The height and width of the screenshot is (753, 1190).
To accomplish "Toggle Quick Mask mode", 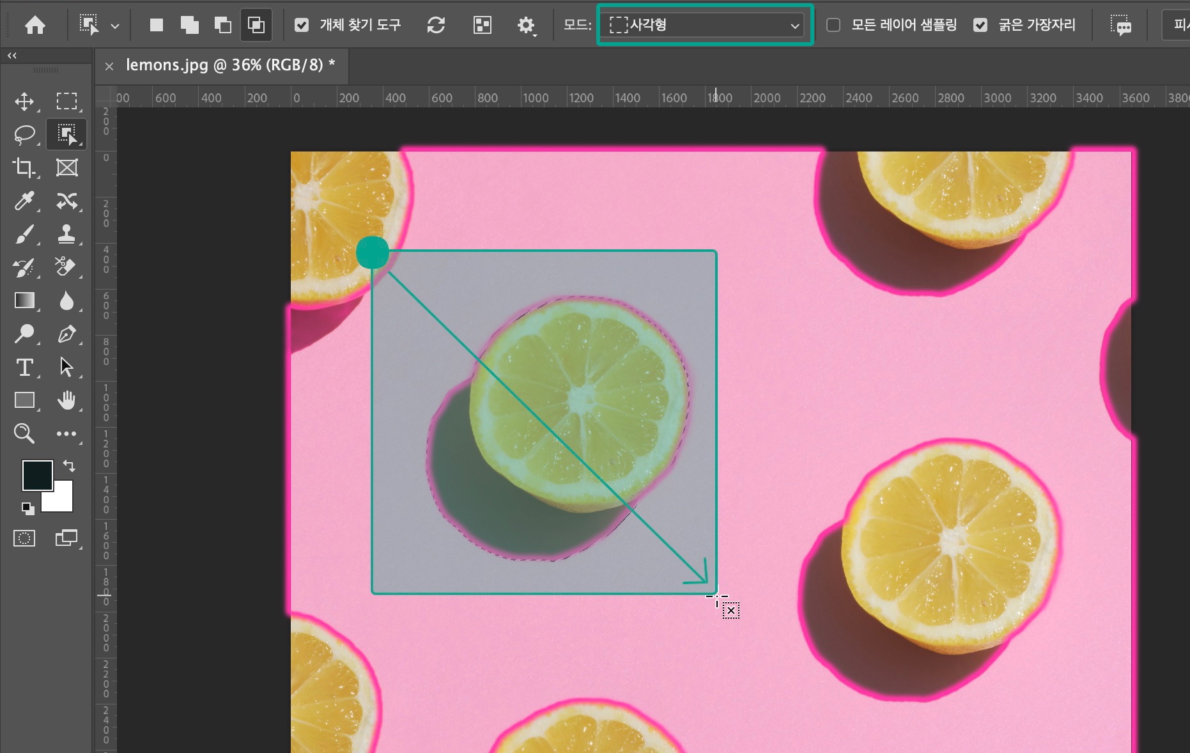I will pos(24,538).
